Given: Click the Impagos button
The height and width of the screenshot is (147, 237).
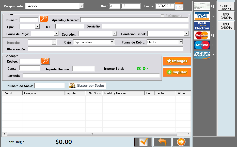Looking at the screenshot, I should click(177, 61).
